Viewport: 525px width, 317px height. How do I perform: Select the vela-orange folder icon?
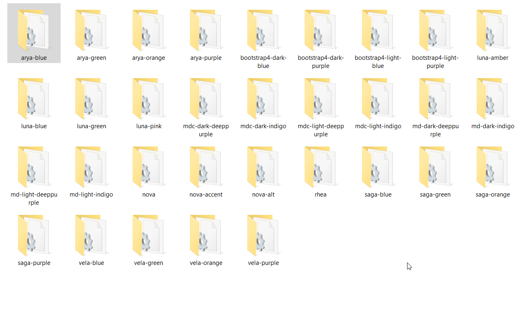[x=205, y=235]
